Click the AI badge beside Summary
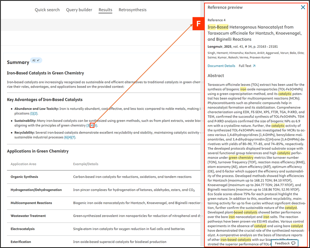This screenshot has height=248, width=310. click(36, 61)
